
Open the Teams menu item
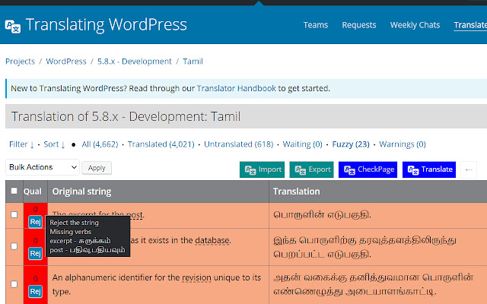click(316, 25)
